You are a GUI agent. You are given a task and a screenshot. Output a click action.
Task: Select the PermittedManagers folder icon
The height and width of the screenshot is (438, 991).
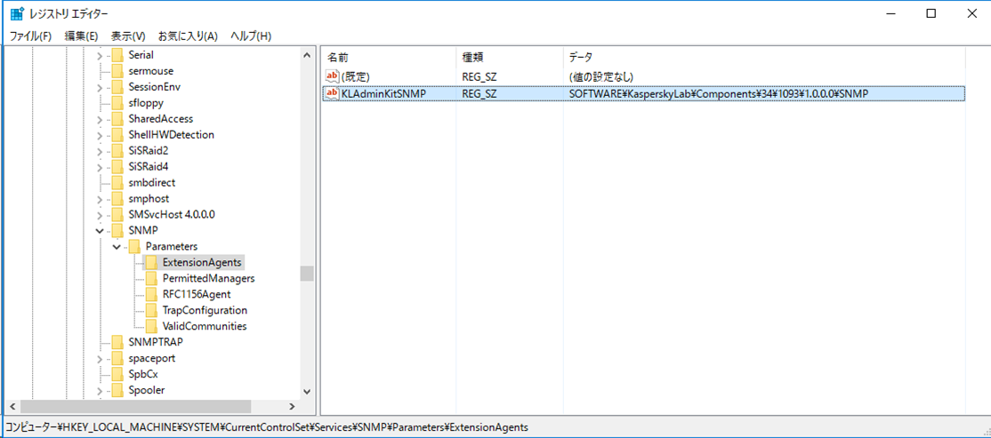[x=151, y=278]
